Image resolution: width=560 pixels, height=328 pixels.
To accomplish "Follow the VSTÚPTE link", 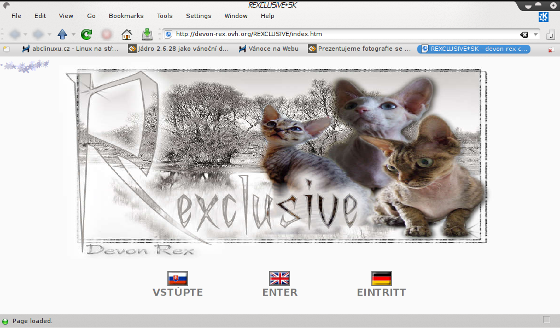I will [178, 292].
